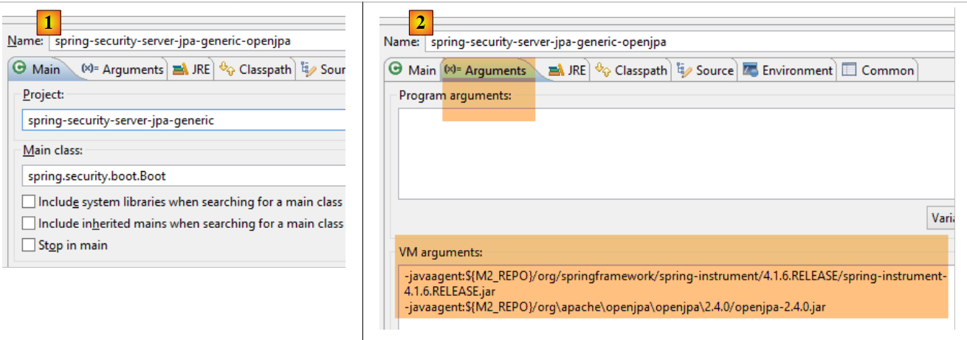Click the Environment tab icon in panel 2

tap(751, 70)
